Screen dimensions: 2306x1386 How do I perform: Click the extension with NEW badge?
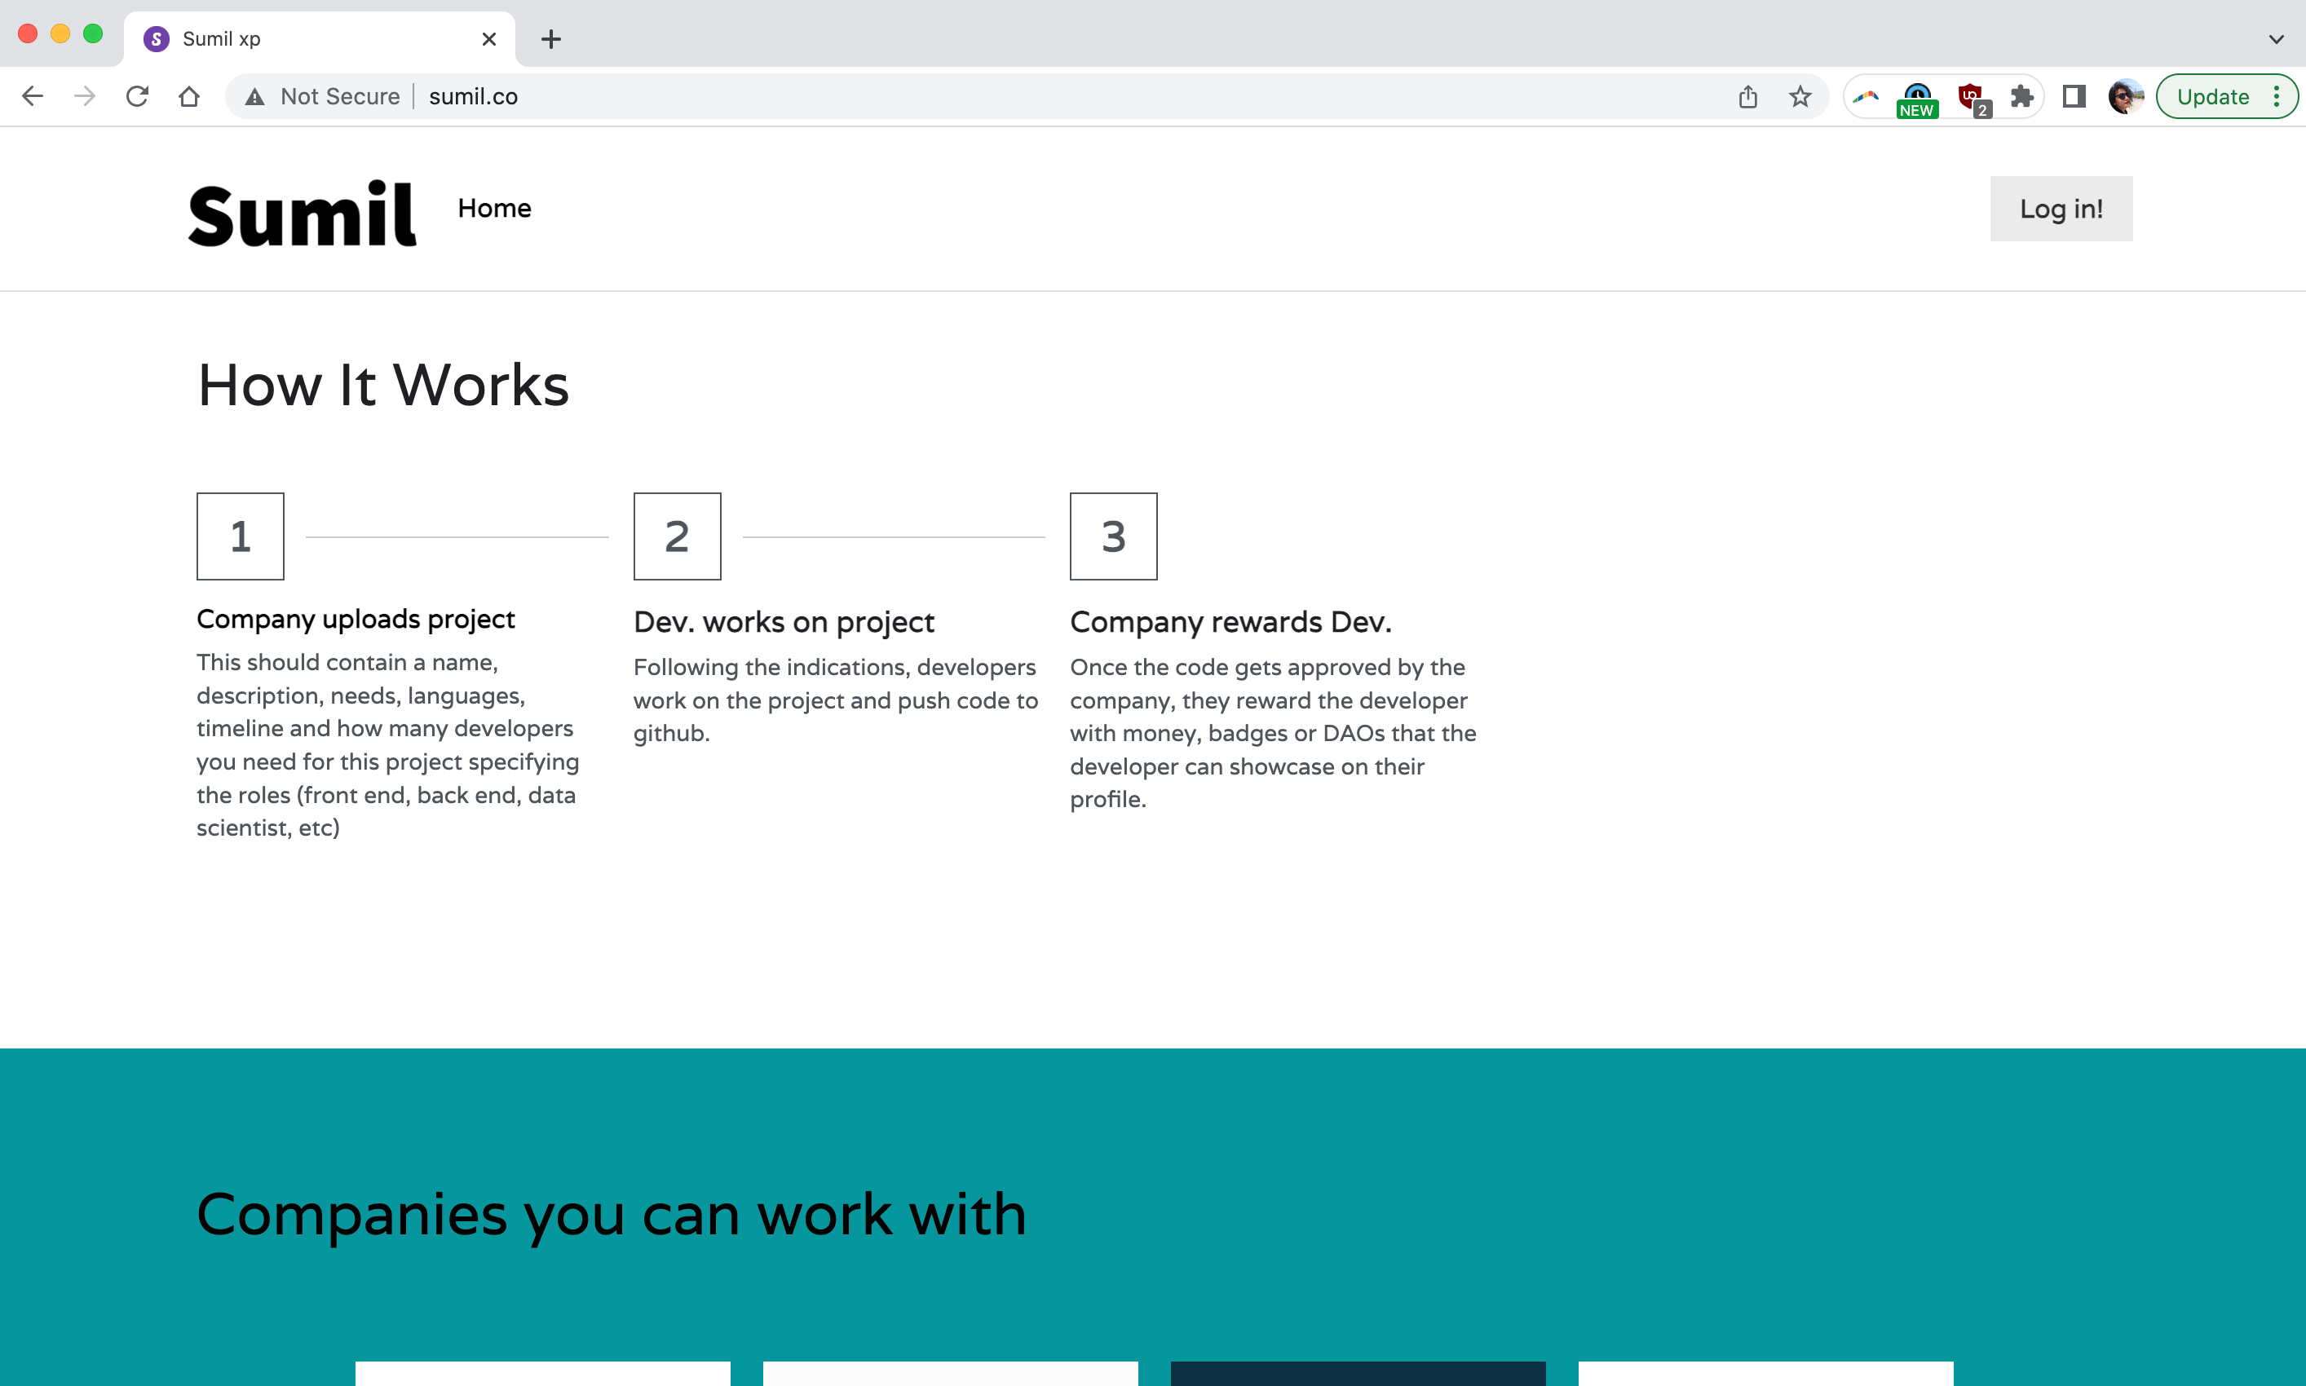[1916, 96]
